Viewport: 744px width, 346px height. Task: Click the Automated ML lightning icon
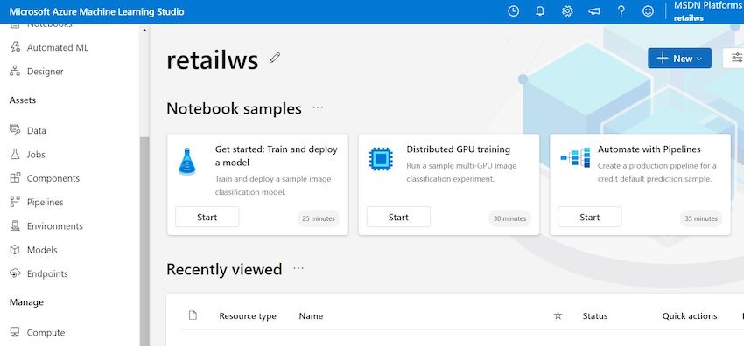pos(15,47)
